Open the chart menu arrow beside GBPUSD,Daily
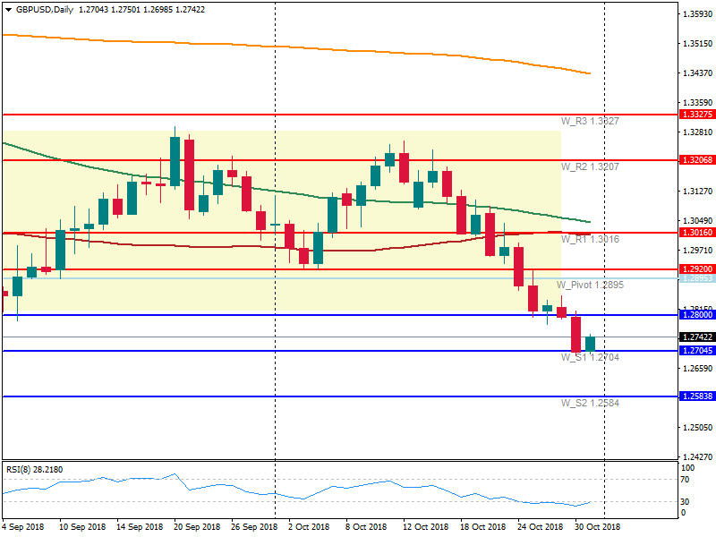 8,9
